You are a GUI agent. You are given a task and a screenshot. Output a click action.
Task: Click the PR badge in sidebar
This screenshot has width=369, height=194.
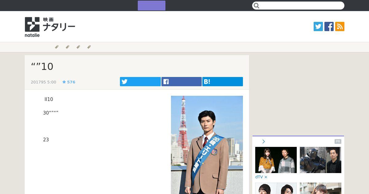click(338, 142)
